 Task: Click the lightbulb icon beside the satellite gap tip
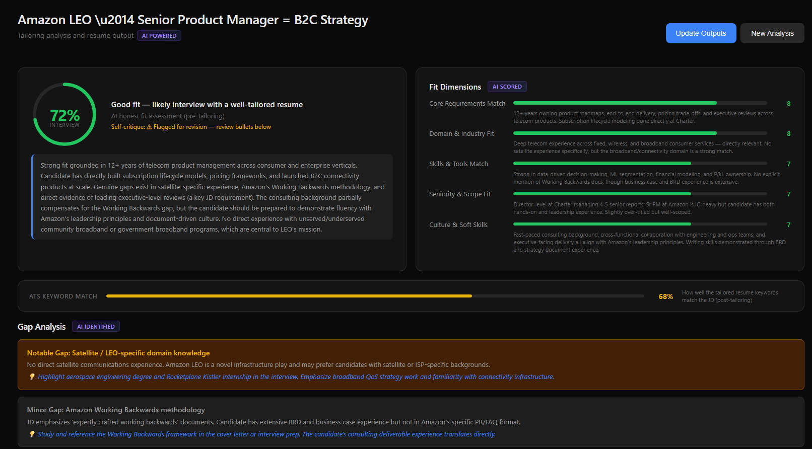[32, 377]
